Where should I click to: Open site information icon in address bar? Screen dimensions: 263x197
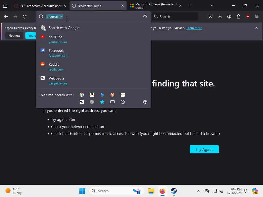tap(41, 16)
